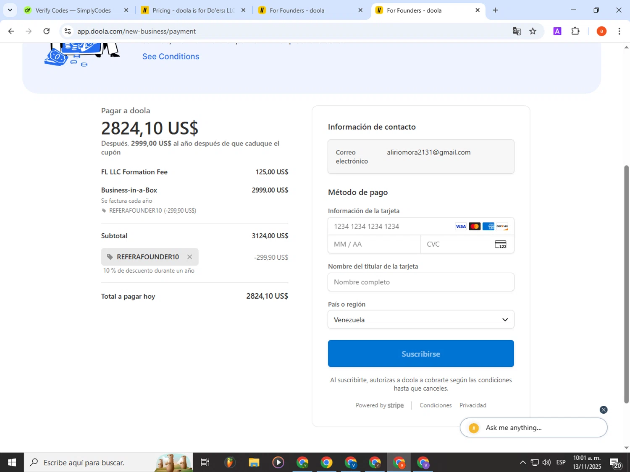Screen dimensions: 630x472
Task: Click the taskbar search box
Action: coord(108,462)
